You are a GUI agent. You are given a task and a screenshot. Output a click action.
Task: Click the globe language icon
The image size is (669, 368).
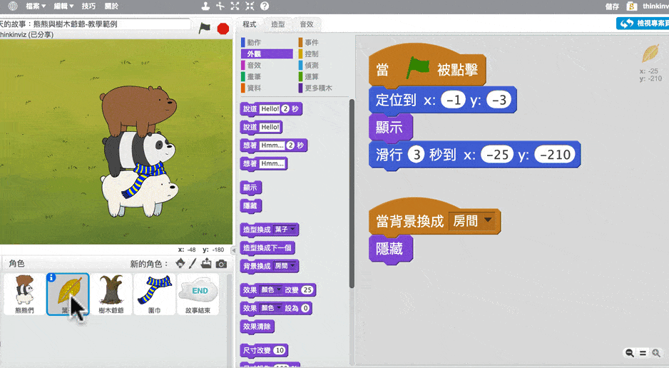13,6
